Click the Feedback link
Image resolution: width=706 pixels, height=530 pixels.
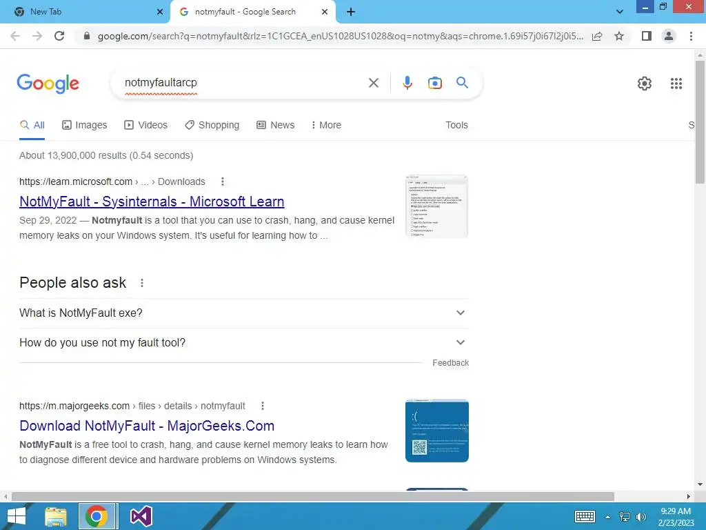(x=450, y=363)
